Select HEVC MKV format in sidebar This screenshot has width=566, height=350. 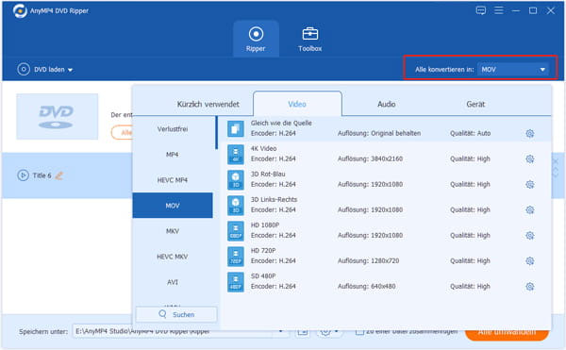click(173, 257)
